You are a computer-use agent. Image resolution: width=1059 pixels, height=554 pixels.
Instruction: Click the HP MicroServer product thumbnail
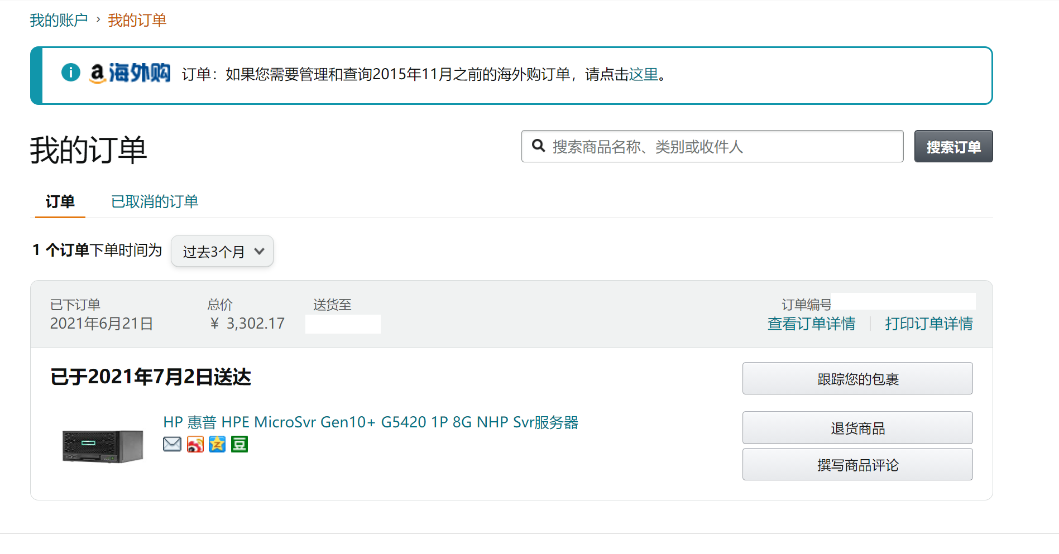(x=103, y=446)
